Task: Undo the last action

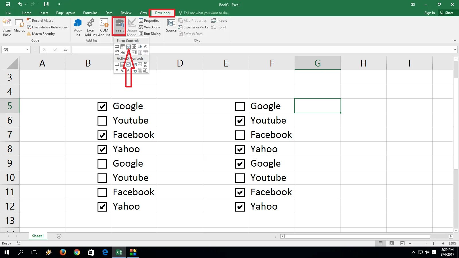Action: [x=20, y=4]
